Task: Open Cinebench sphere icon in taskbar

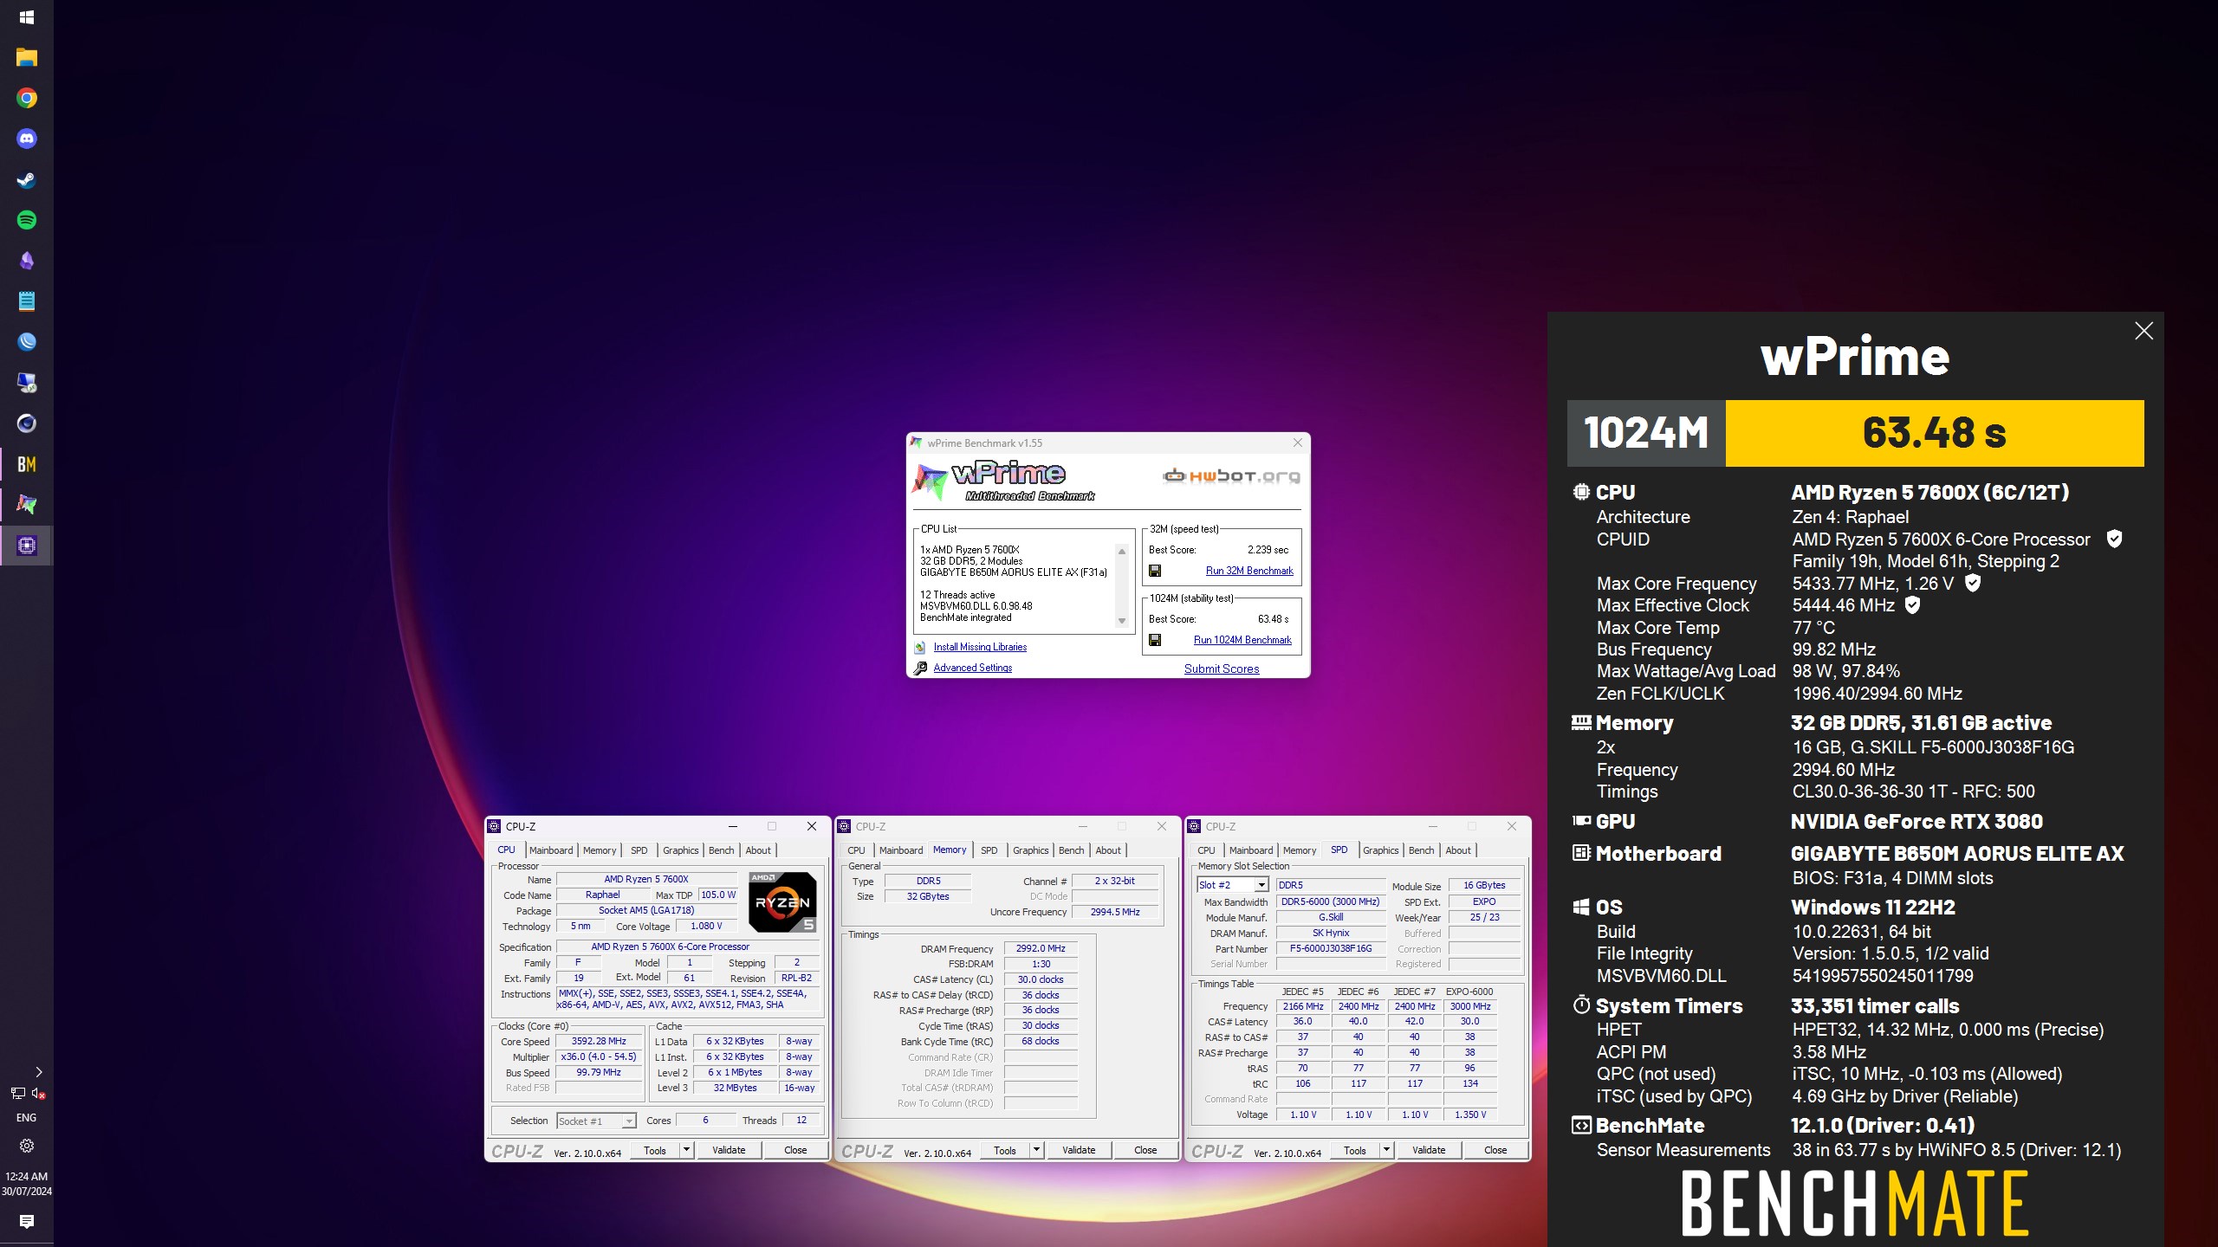Action: pyautogui.click(x=26, y=423)
